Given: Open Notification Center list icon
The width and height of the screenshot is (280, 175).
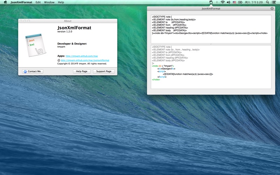Looking at the screenshot, I should click(274, 2).
